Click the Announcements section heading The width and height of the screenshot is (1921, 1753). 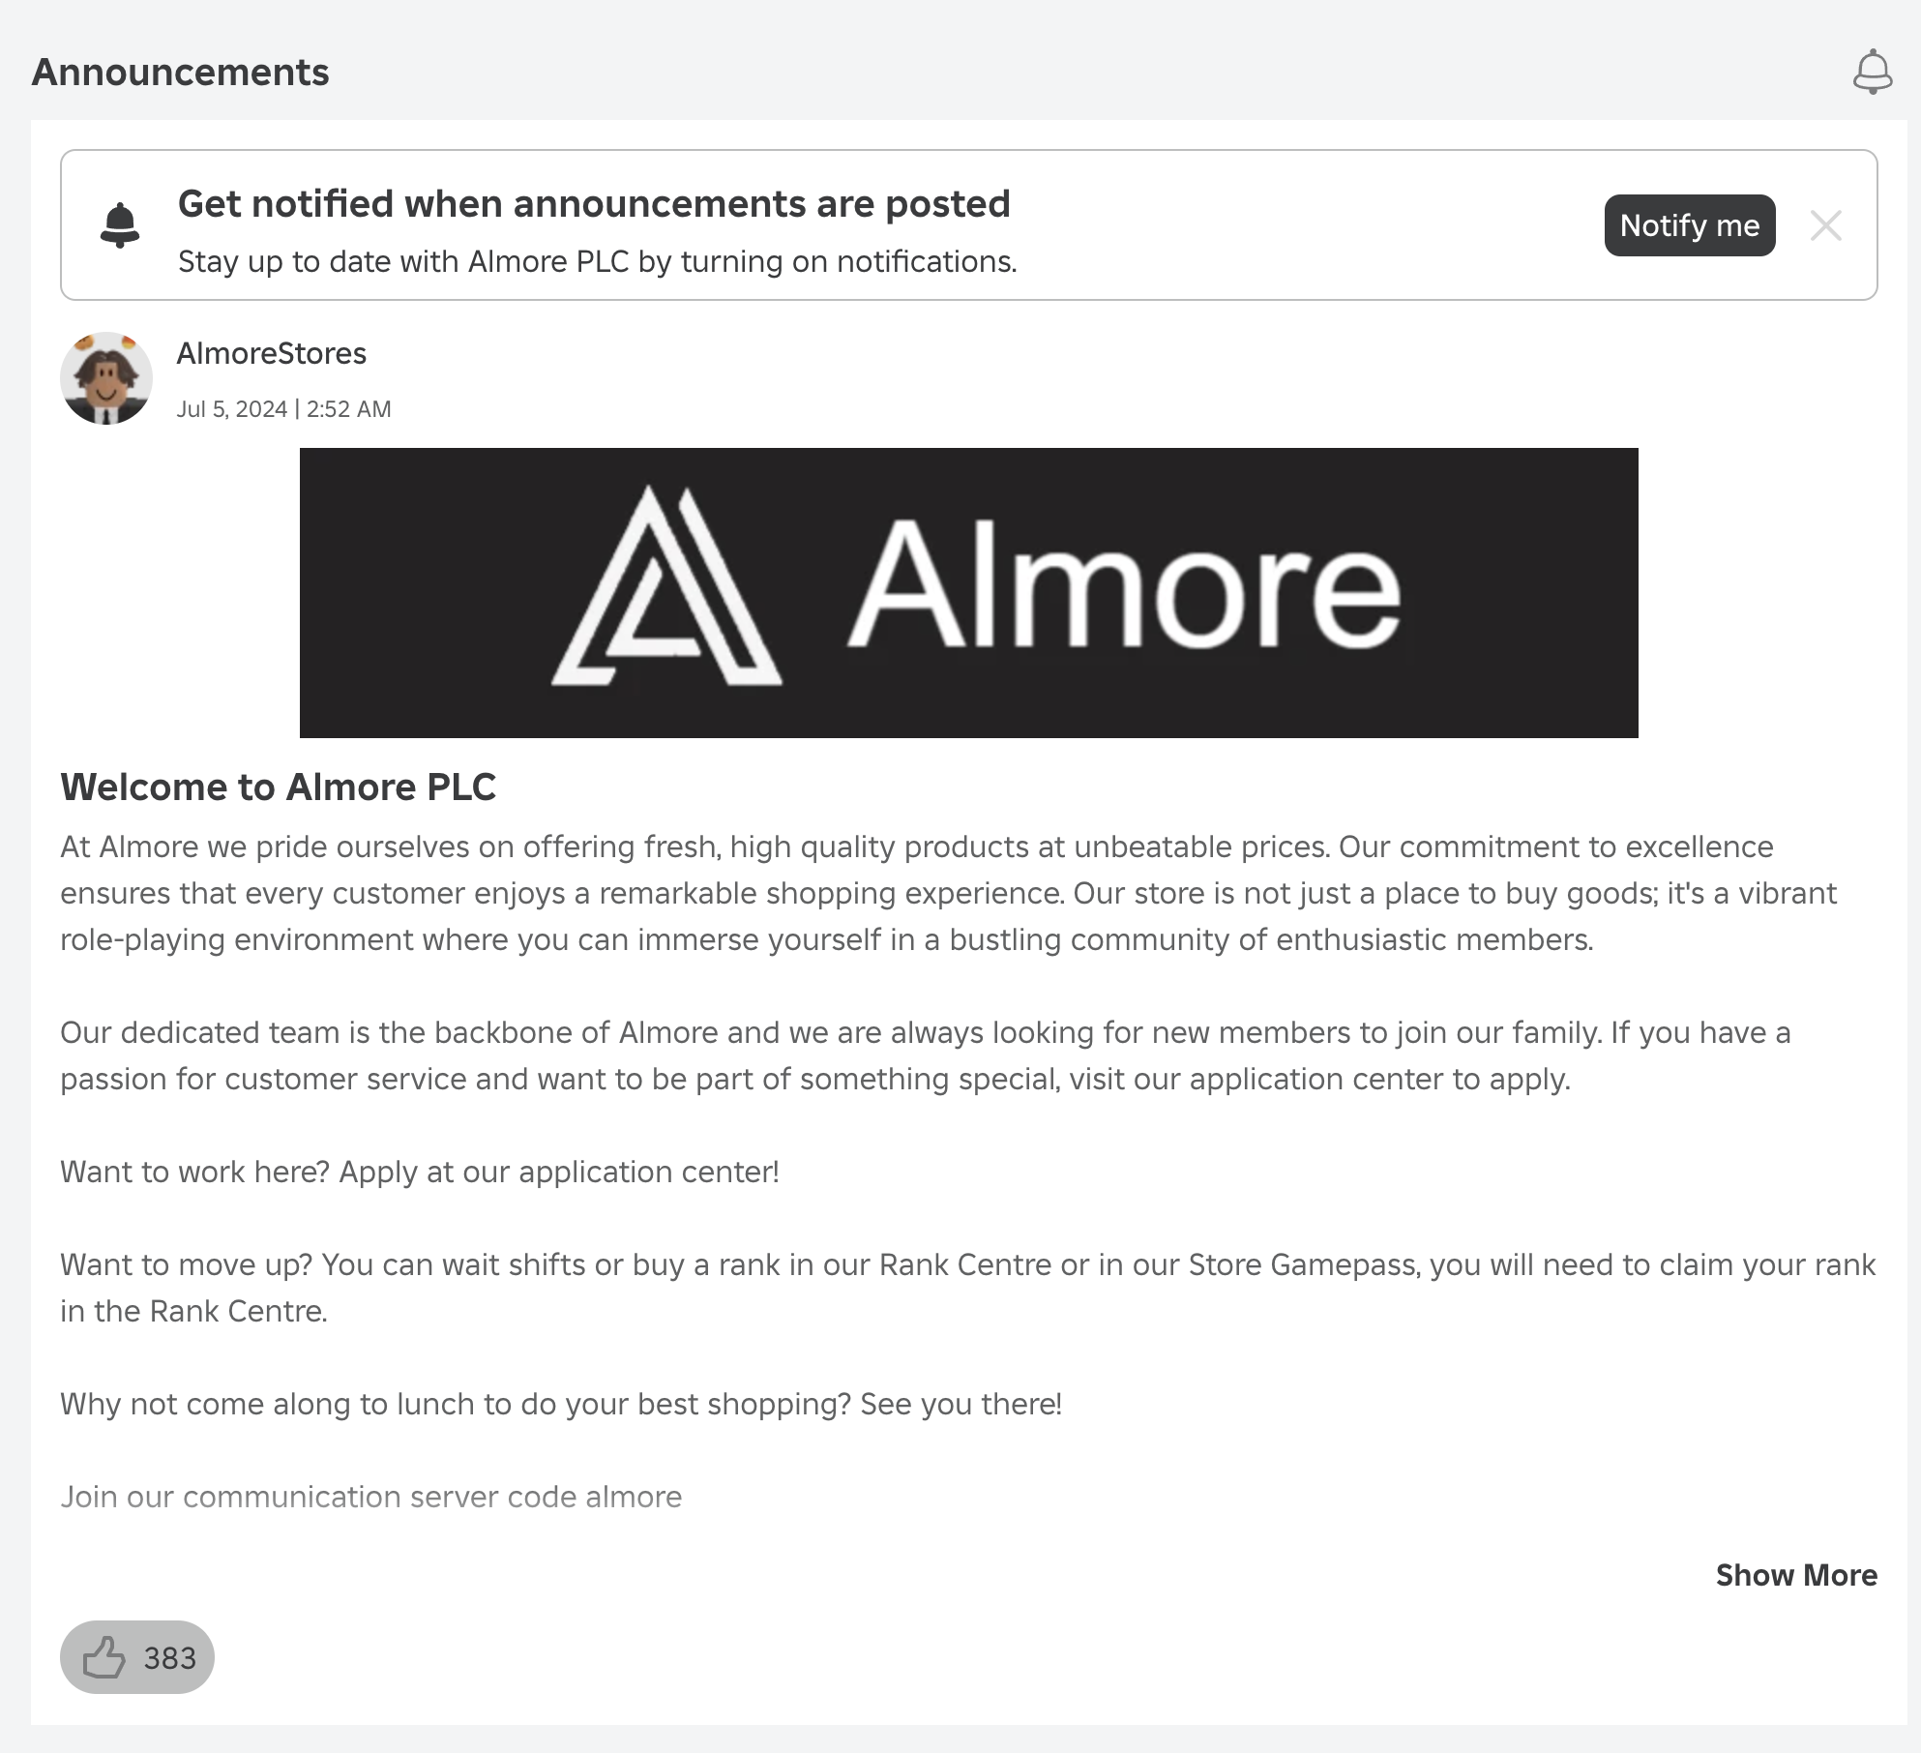[x=180, y=73]
